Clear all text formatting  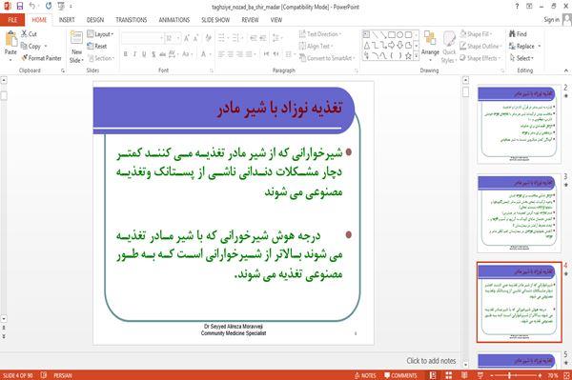click(x=208, y=38)
